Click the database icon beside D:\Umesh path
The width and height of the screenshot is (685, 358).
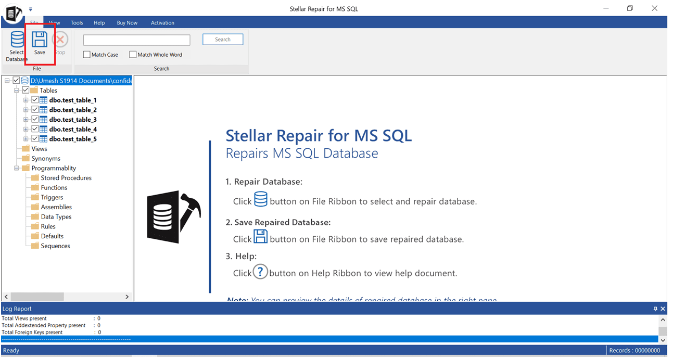25,81
